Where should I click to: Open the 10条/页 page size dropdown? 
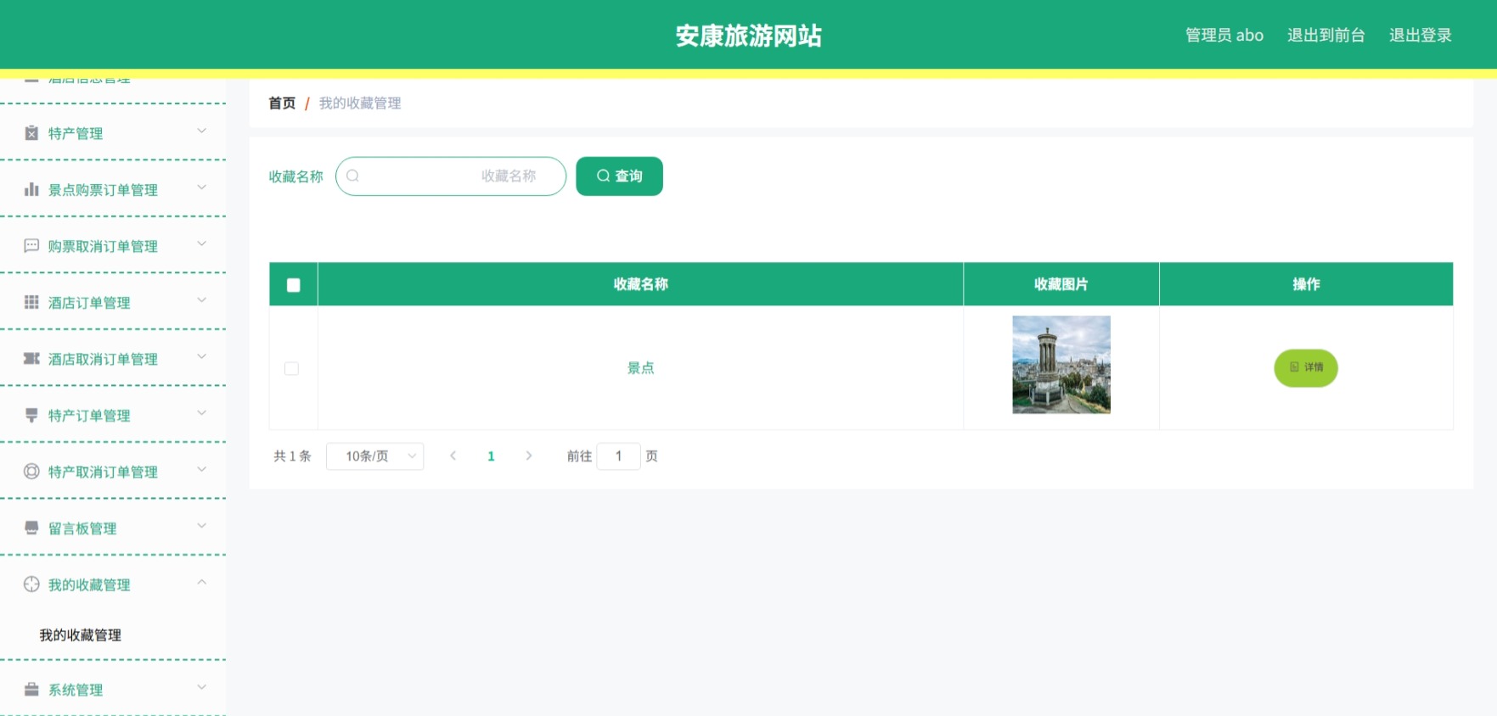[x=375, y=456]
